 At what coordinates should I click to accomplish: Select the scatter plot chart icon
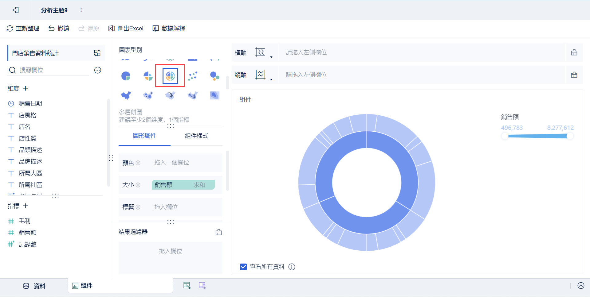193,76
